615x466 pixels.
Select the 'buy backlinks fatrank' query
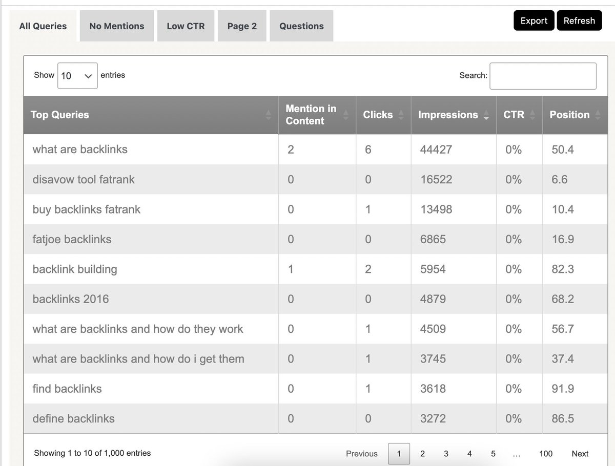point(86,209)
